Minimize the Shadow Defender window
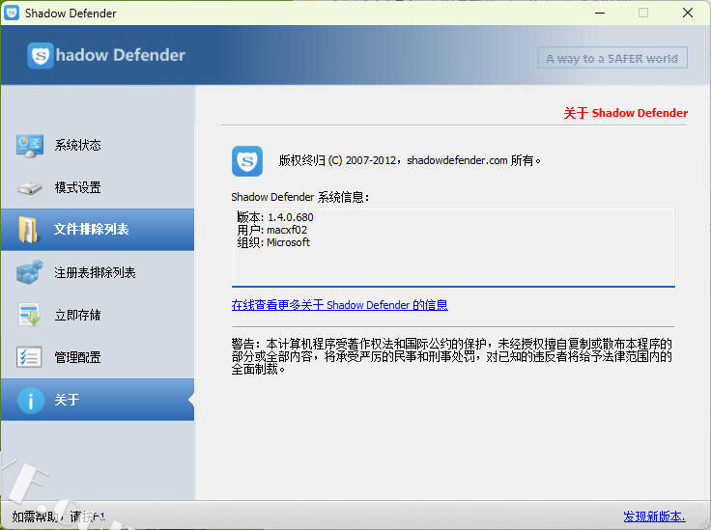 600,13
